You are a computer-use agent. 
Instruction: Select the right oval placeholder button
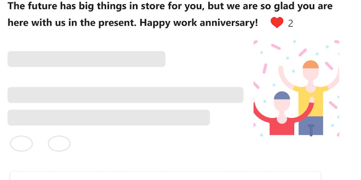point(59,143)
